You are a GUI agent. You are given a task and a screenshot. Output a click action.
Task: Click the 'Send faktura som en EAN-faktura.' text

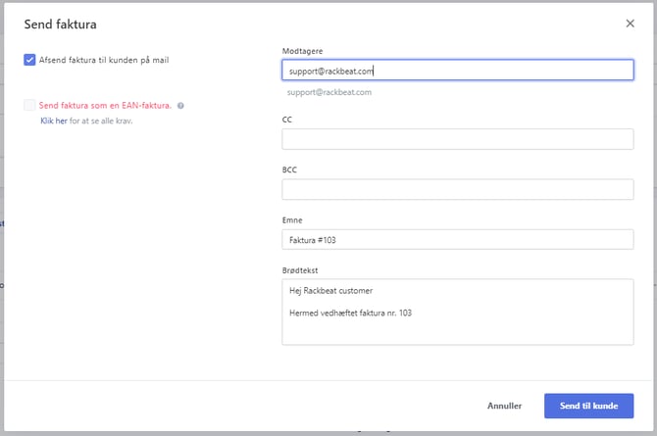coord(105,106)
